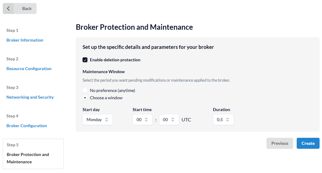Image resolution: width=322 pixels, height=173 pixels.
Task: Click the Create button
Action: tap(308, 143)
